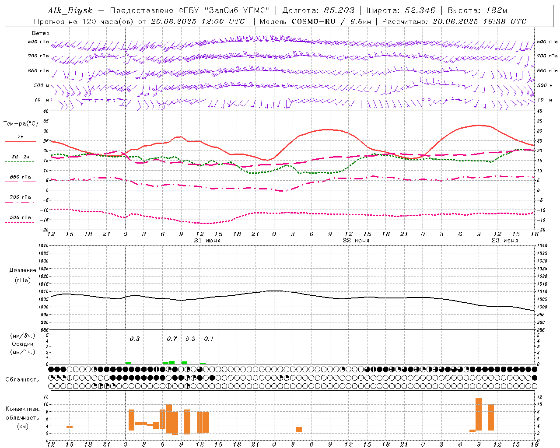
Task: Click the '(мм/3ч.)' precipitation unit label
Action: click(x=23, y=336)
